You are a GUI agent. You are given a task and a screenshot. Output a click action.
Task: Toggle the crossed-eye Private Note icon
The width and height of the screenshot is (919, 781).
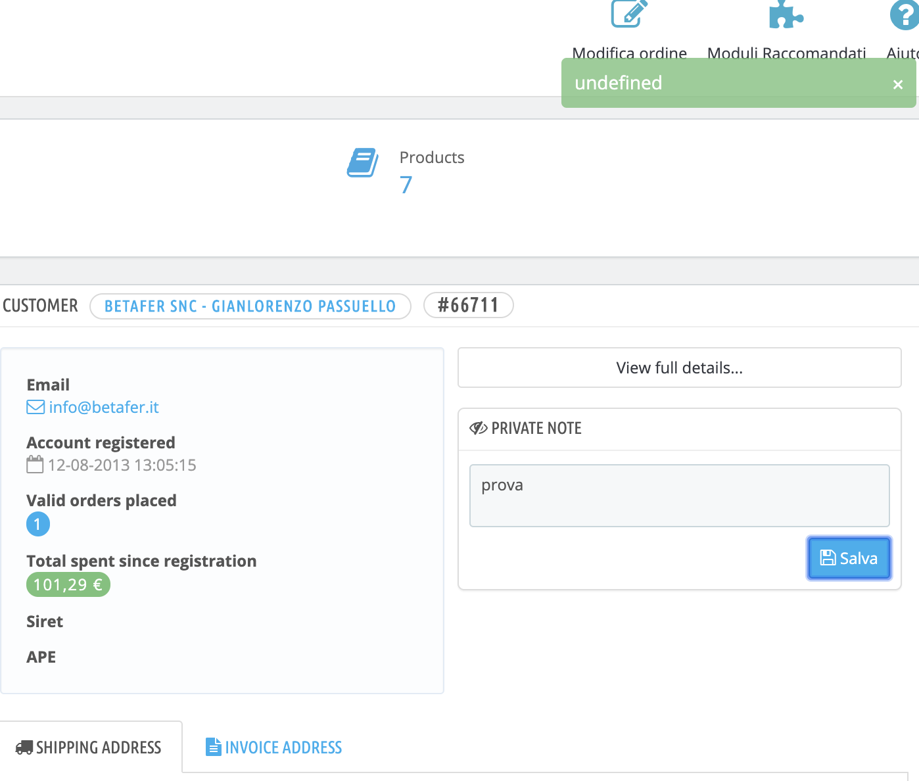coord(478,428)
